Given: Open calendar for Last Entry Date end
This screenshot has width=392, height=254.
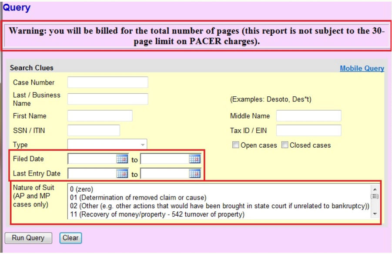Looking at the screenshot, I should click(194, 174).
